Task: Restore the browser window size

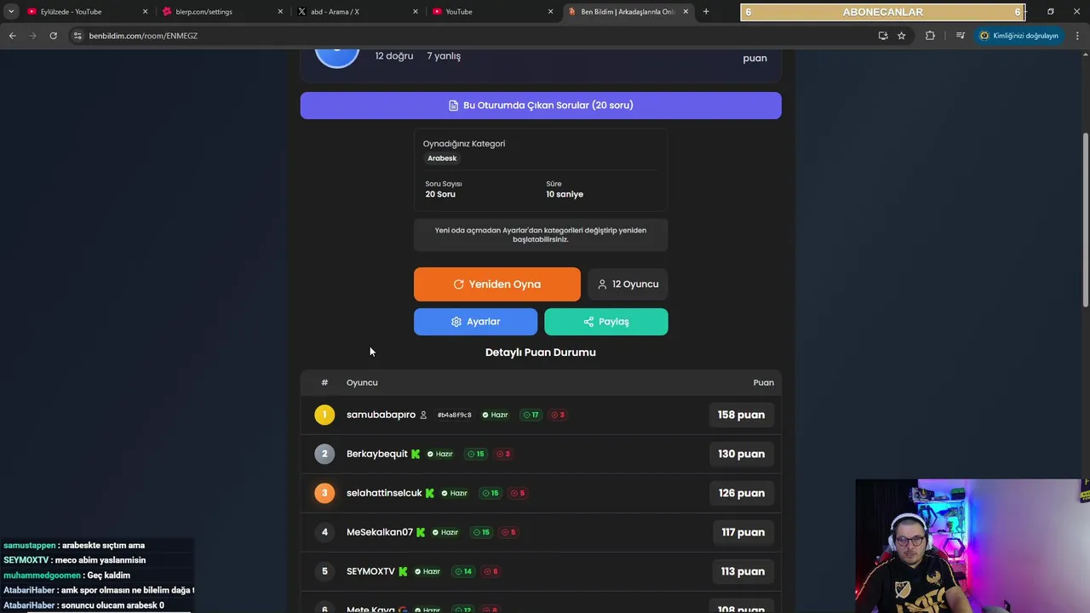Action: coord(1050,12)
